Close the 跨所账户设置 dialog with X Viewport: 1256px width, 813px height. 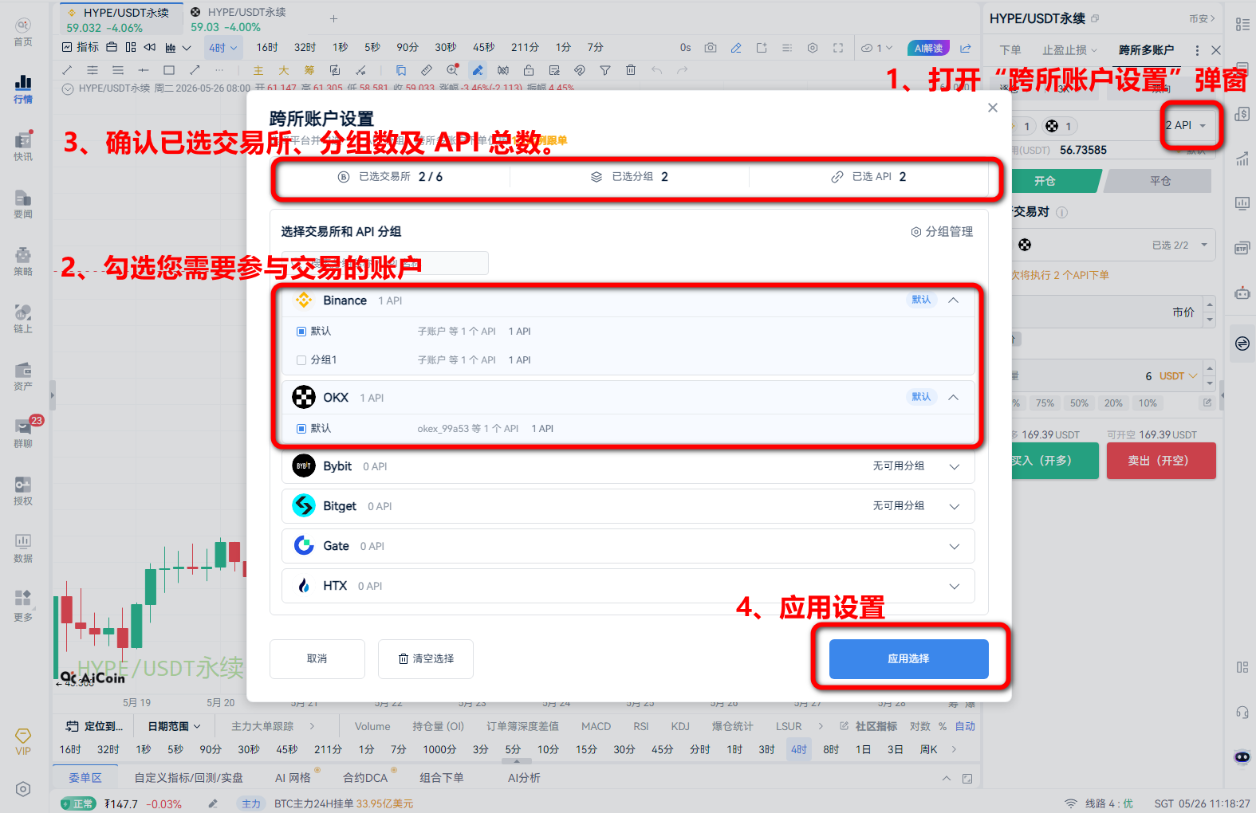[x=993, y=108]
